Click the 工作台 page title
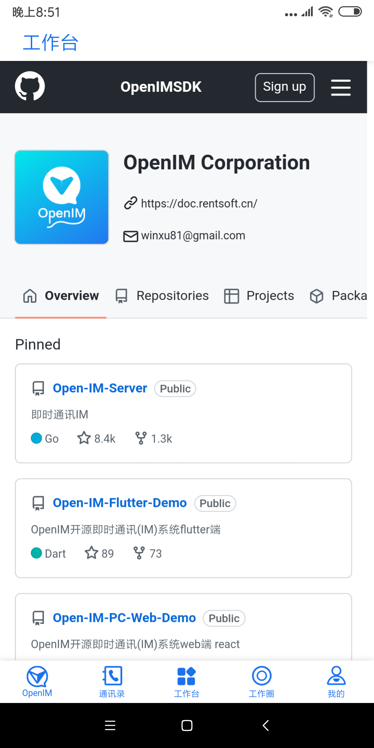This screenshot has width=374, height=748. (x=51, y=43)
